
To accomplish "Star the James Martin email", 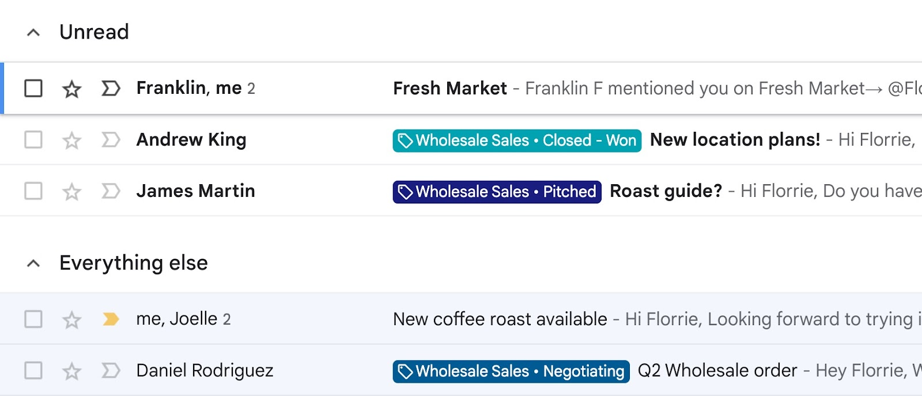I will tap(71, 192).
